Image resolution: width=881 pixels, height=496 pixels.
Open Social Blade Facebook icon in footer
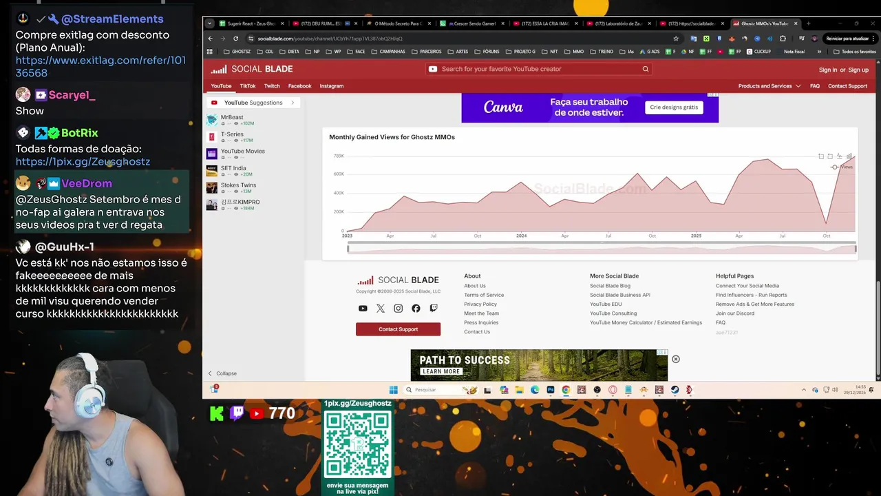[416, 308]
